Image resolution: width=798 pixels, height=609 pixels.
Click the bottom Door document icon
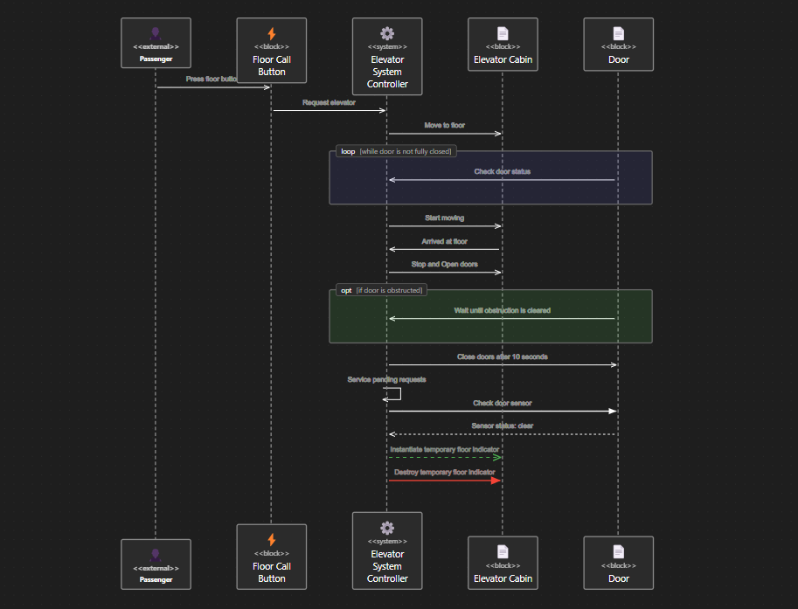pos(618,552)
